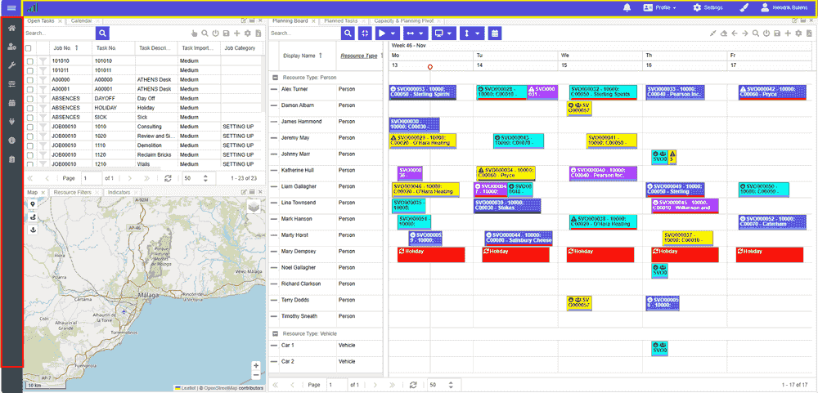Tick the checkbox for task 1010 Consulting
Viewport: 818px width, 393px height.
tap(30, 127)
